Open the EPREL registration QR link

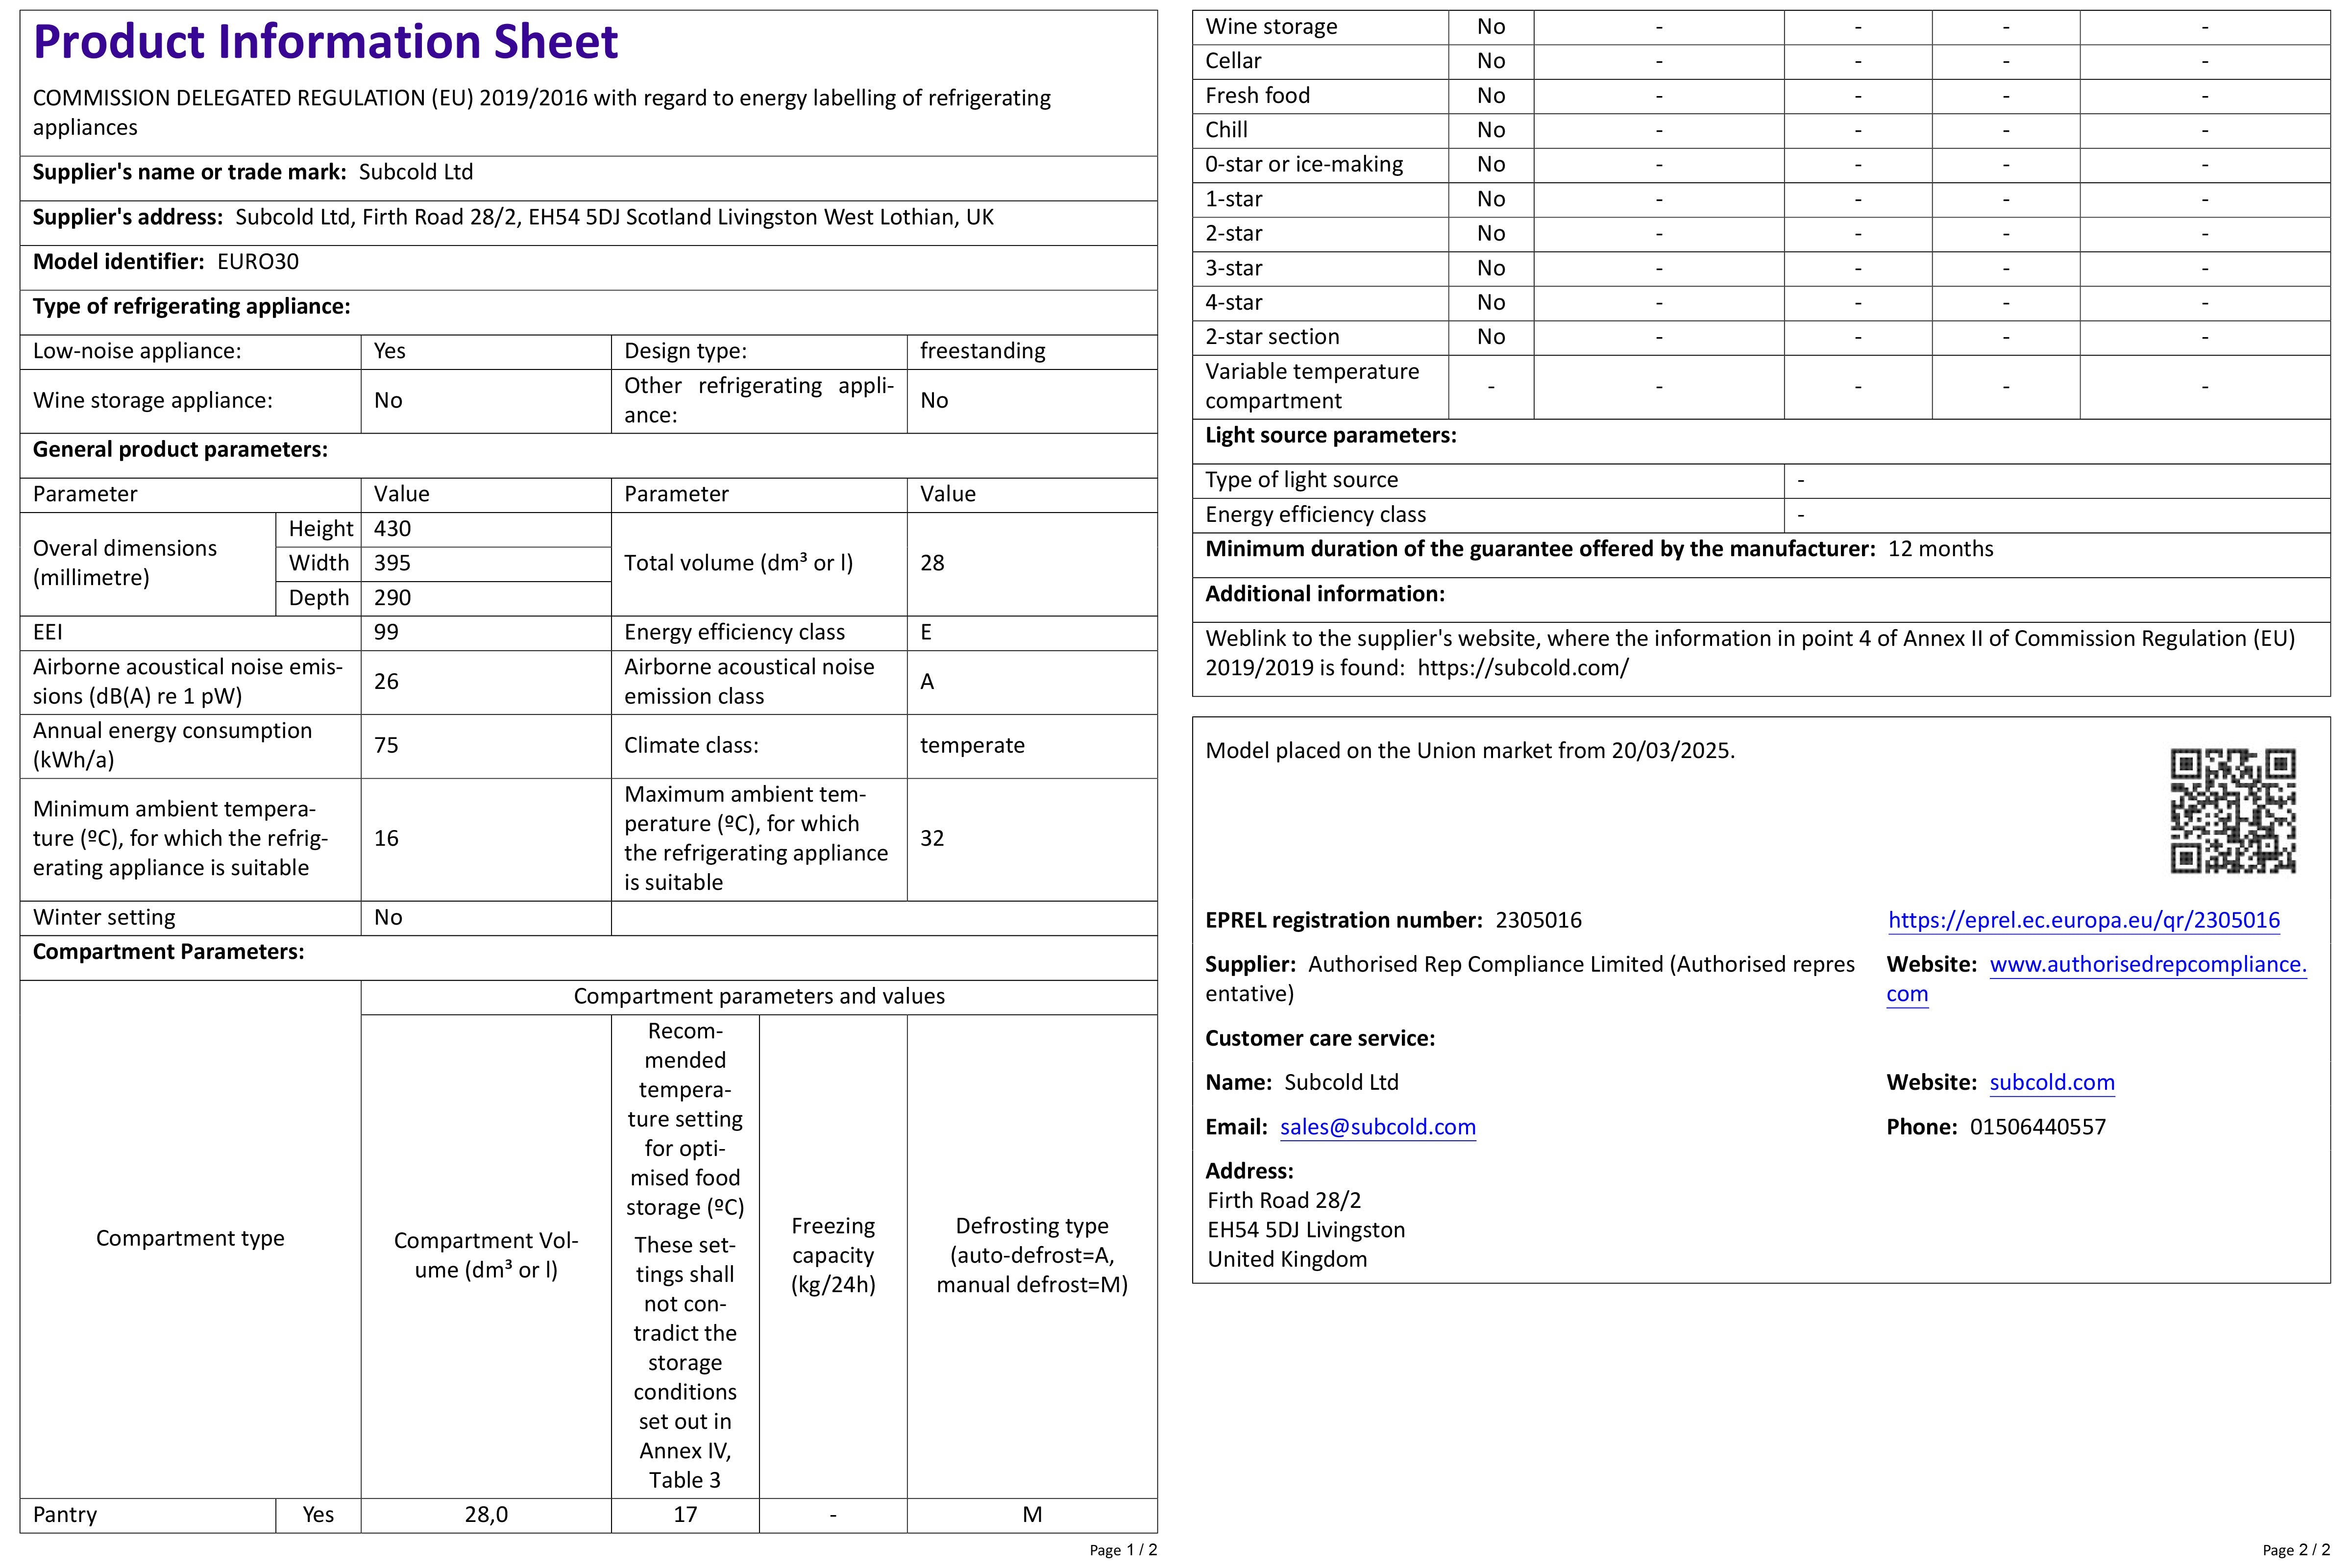(x=2083, y=920)
